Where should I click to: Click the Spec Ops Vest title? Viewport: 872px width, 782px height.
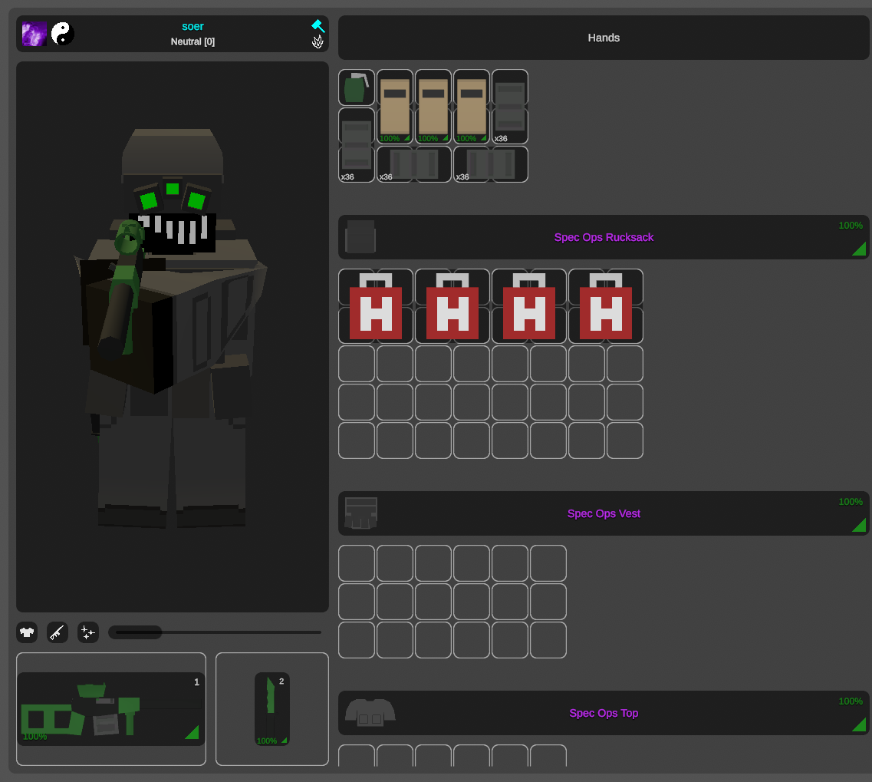coord(604,513)
